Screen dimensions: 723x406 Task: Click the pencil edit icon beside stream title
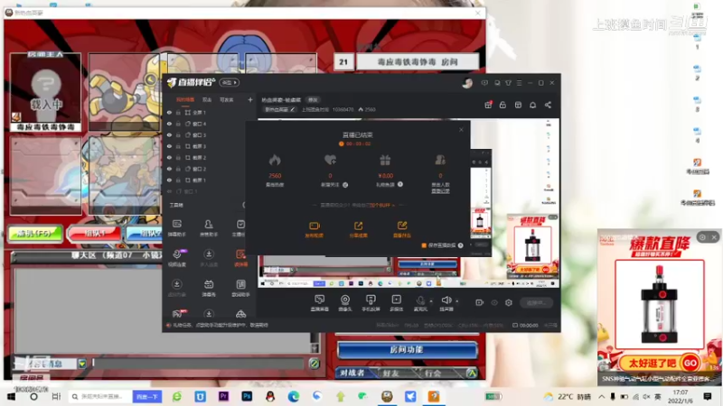click(x=292, y=109)
